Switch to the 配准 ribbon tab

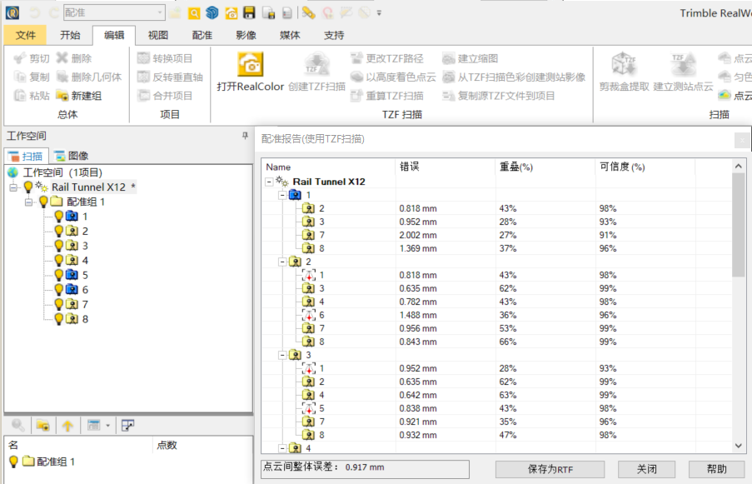[202, 35]
